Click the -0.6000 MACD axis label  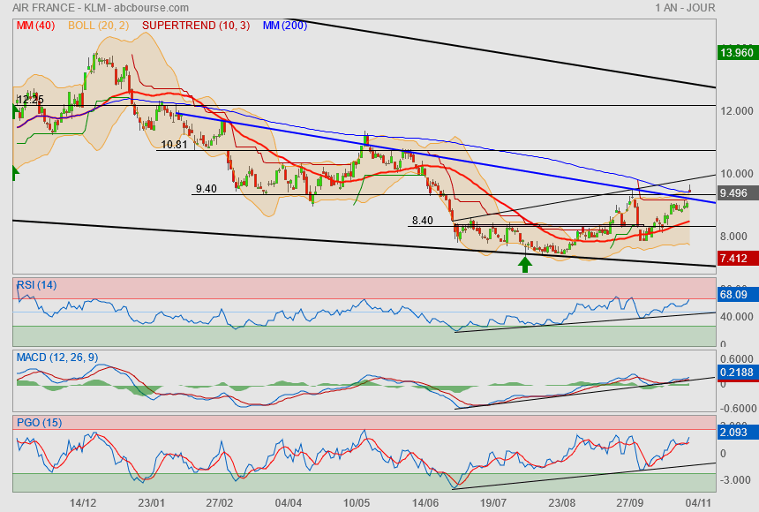(737, 409)
